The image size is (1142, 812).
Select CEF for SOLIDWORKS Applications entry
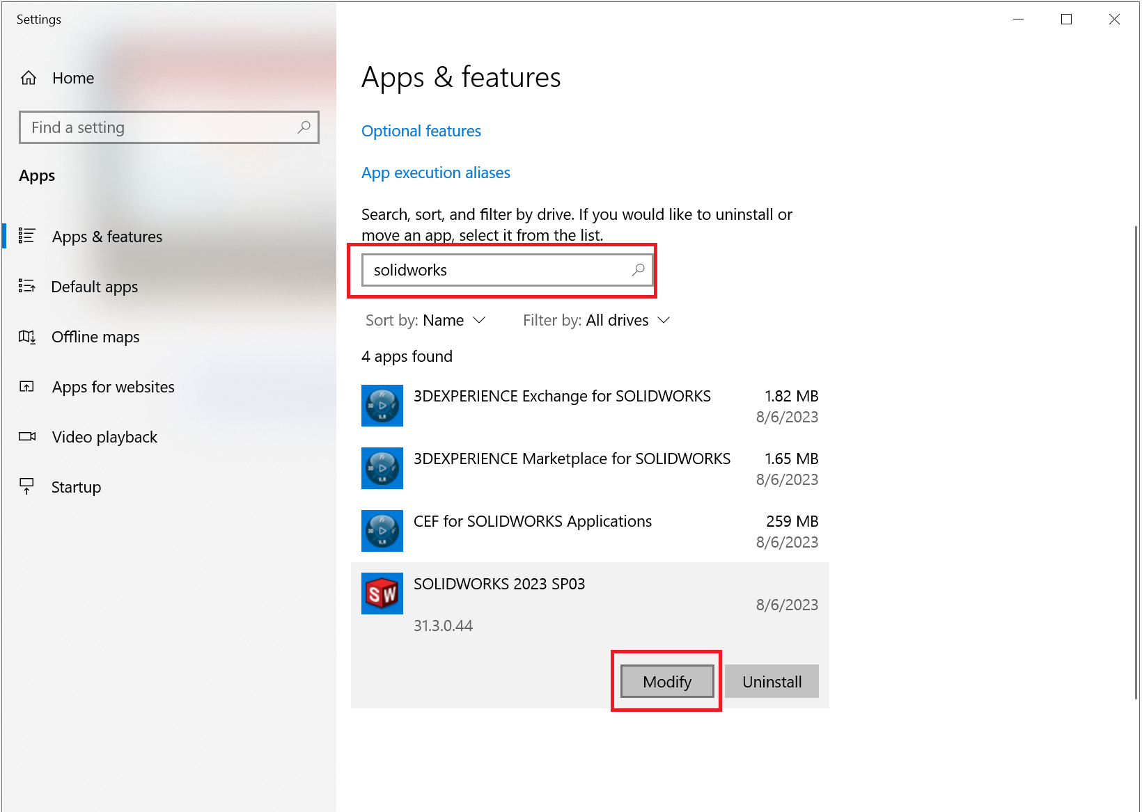590,531
